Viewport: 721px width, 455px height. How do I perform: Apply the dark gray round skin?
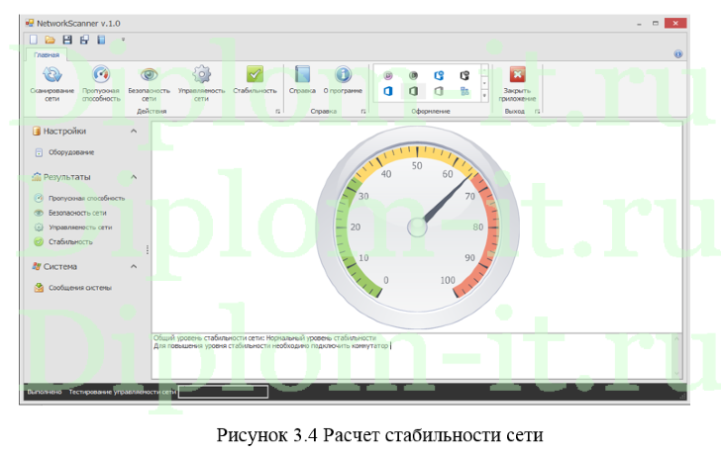click(413, 76)
